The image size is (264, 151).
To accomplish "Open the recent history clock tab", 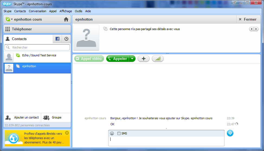I will tap(66, 39).
